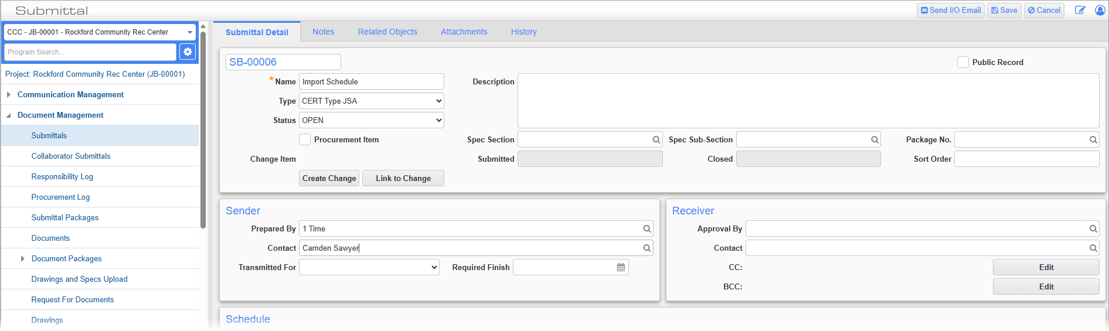Image resolution: width=1109 pixels, height=331 pixels.
Task: Expand the Document Packages node
Action: tap(23, 258)
